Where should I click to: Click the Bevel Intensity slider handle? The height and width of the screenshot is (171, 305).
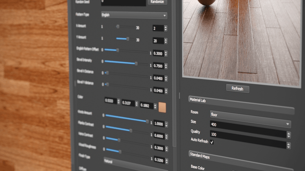tap(136, 64)
